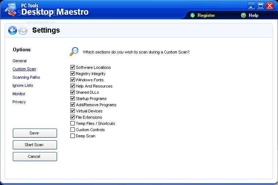Click the Start Scan button
The width and height of the screenshot is (278, 185).
click(35, 145)
